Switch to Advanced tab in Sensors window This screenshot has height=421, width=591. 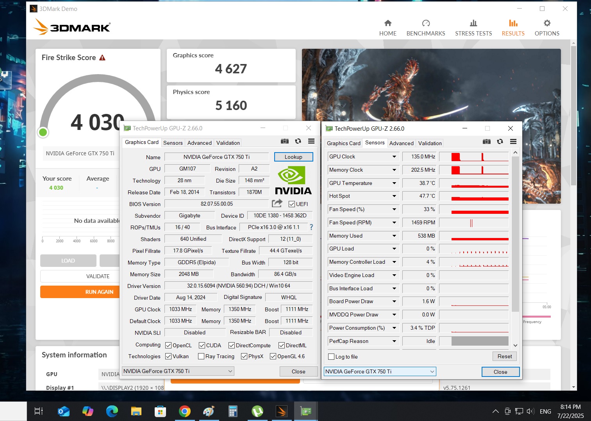(401, 143)
